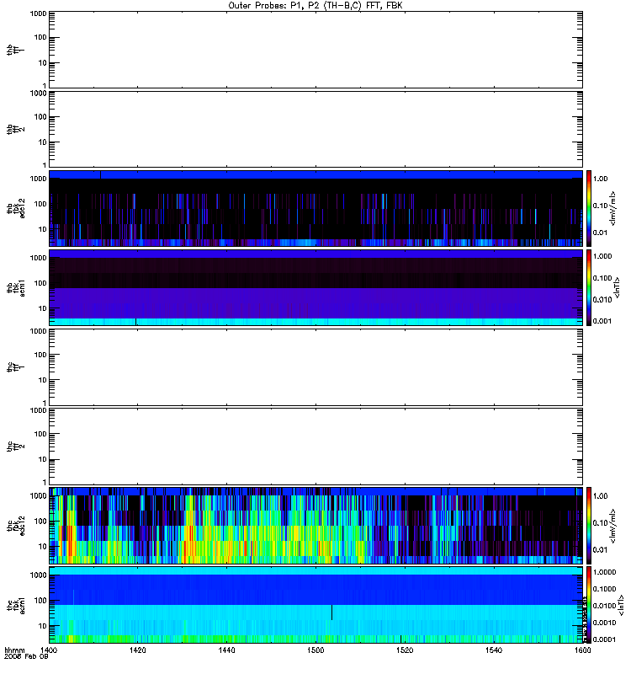This screenshot has height=674, width=631.
Task: Click the thb fbk scm1 spectrogram panel
Action: coord(316,287)
